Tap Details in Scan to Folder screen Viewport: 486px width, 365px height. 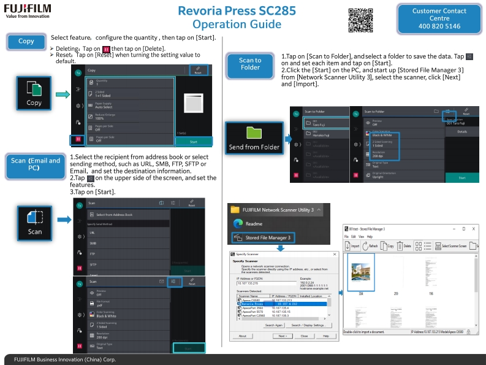tap(462, 132)
